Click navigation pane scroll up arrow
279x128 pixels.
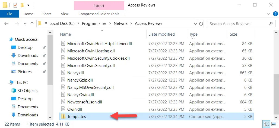(50, 33)
